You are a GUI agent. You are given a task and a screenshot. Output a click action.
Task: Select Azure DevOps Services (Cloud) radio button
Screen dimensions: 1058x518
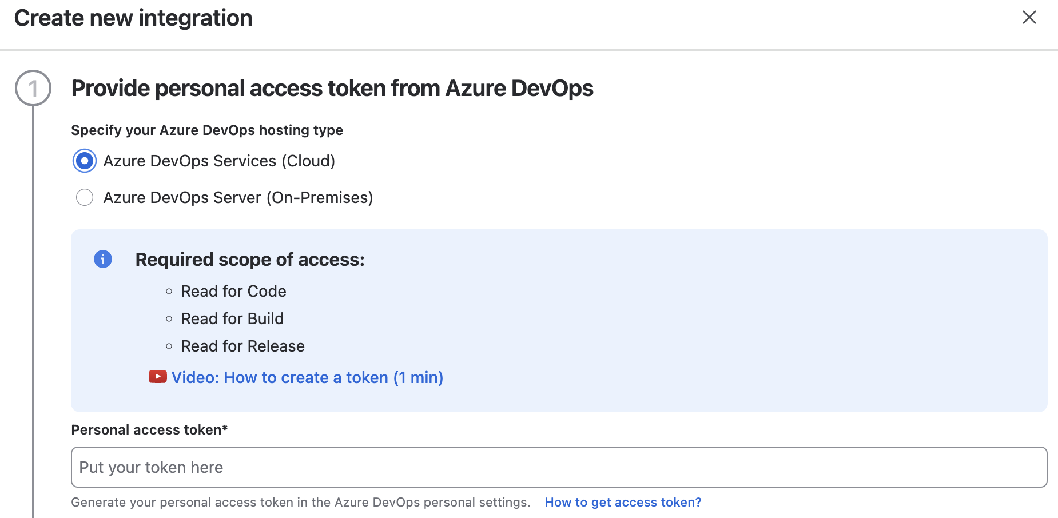[x=85, y=161]
